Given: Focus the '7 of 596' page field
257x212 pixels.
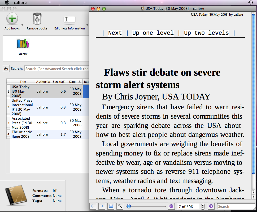Looking at the screenshot, I should (189, 207).
